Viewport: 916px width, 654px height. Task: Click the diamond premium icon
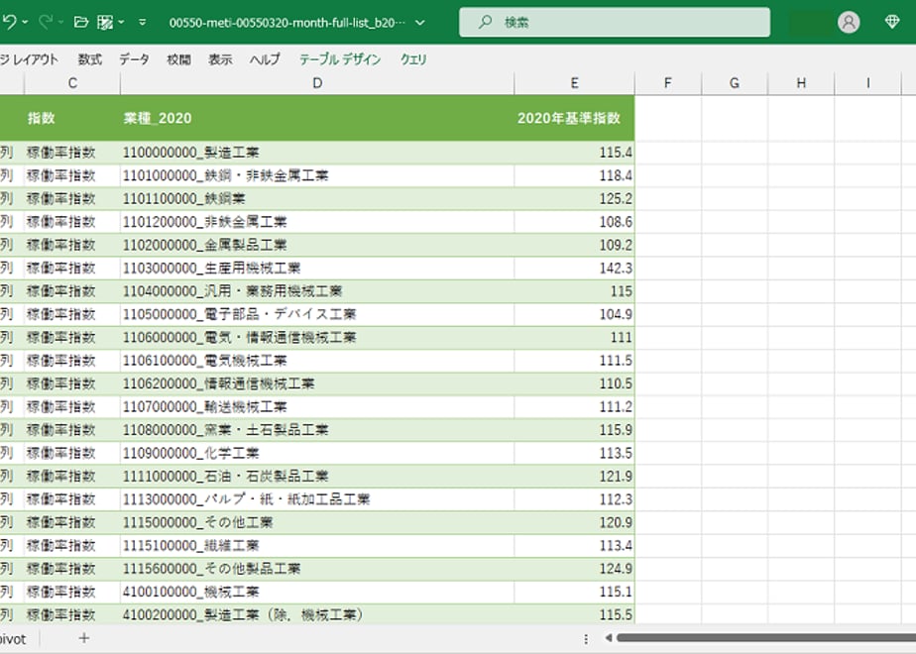click(x=891, y=22)
